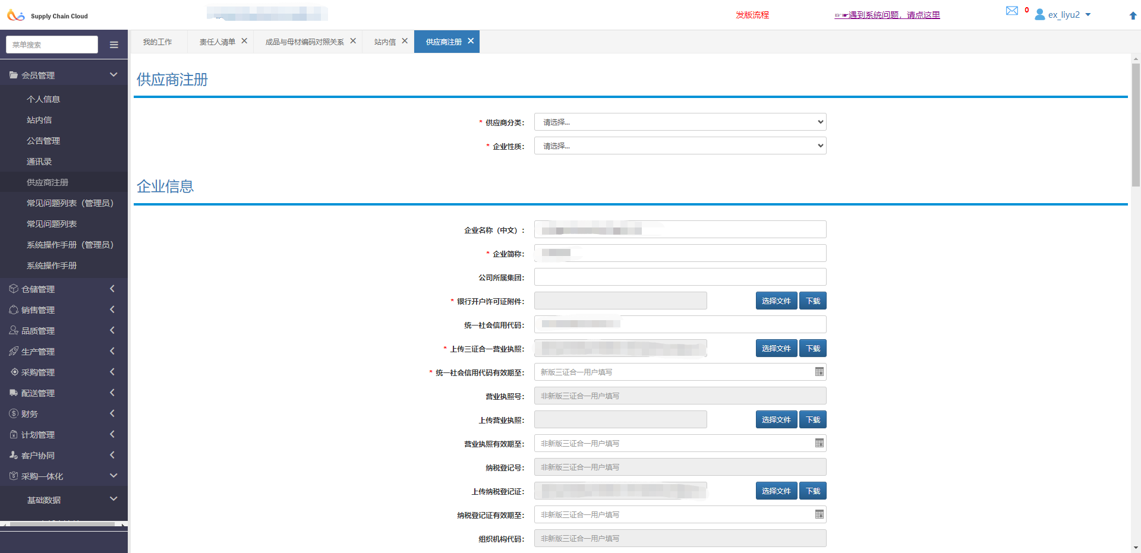Viewport: 1141px width, 553px height.
Task: Close the 成品与母材编码对照关系 tab
Action: [x=353, y=41]
